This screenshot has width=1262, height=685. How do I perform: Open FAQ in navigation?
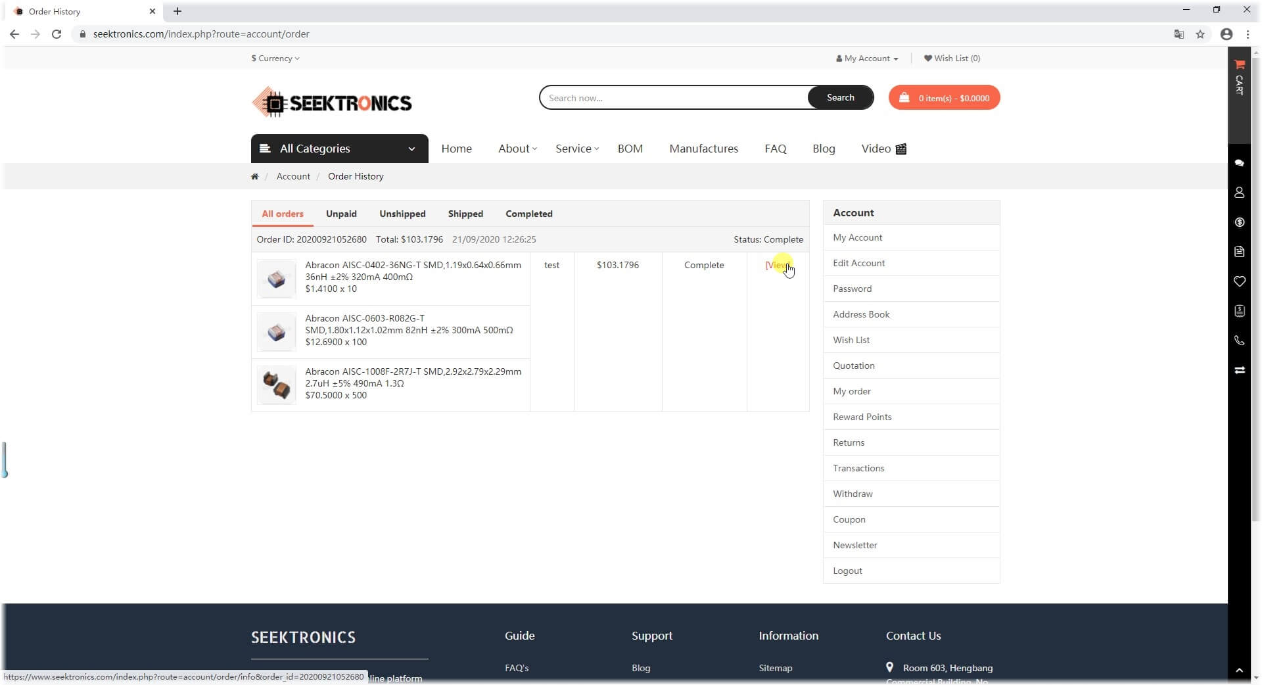coord(775,149)
